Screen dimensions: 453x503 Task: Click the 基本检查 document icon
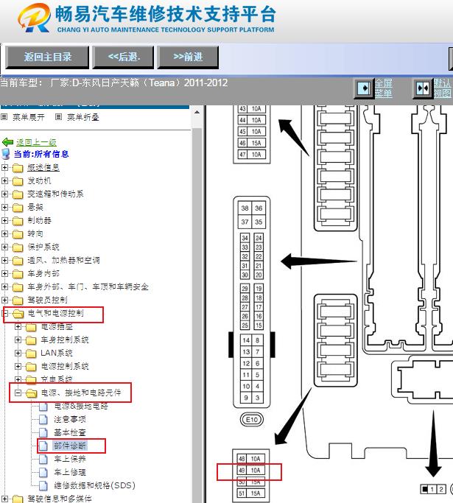43,432
